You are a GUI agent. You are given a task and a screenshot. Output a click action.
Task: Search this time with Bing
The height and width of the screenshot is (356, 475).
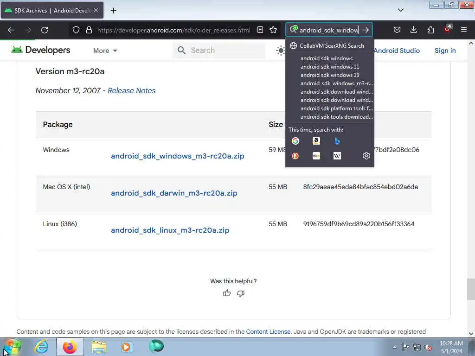(337, 141)
